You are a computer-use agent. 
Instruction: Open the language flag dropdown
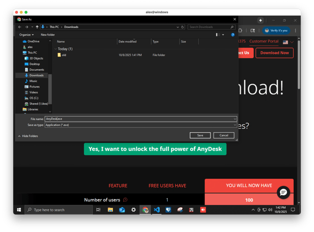(288, 42)
